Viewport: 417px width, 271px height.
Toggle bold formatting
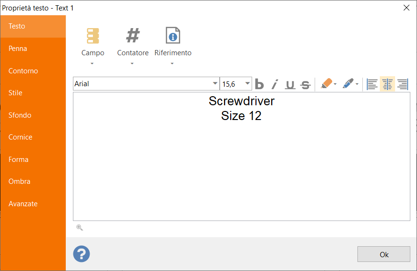tap(259, 84)
